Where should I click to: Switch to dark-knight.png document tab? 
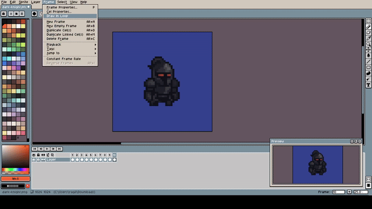pyautogui.click(x=16, y=7)
